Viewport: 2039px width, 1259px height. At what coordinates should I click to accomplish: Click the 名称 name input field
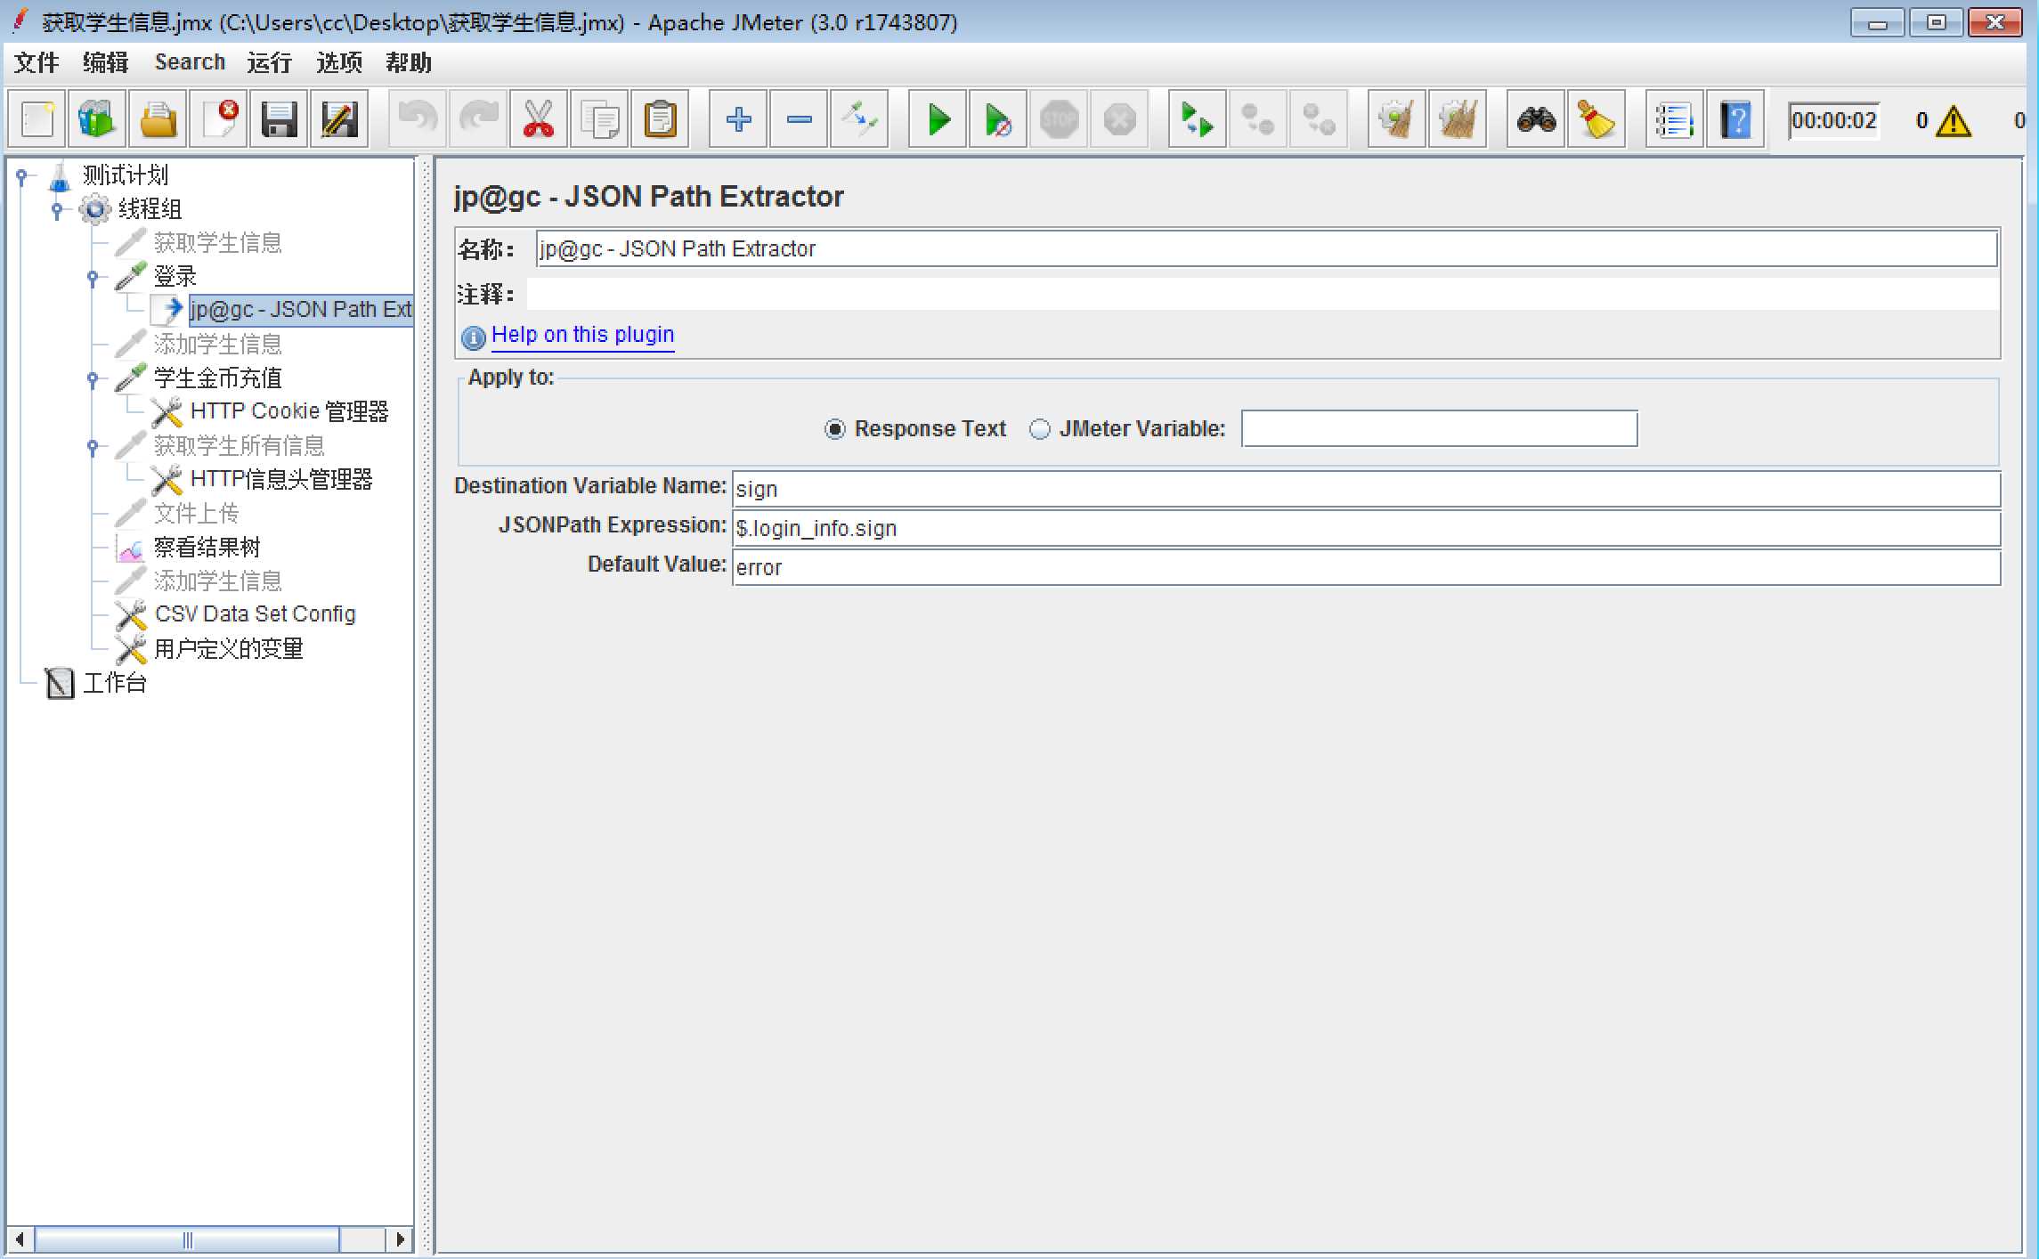coord(1266,248)
